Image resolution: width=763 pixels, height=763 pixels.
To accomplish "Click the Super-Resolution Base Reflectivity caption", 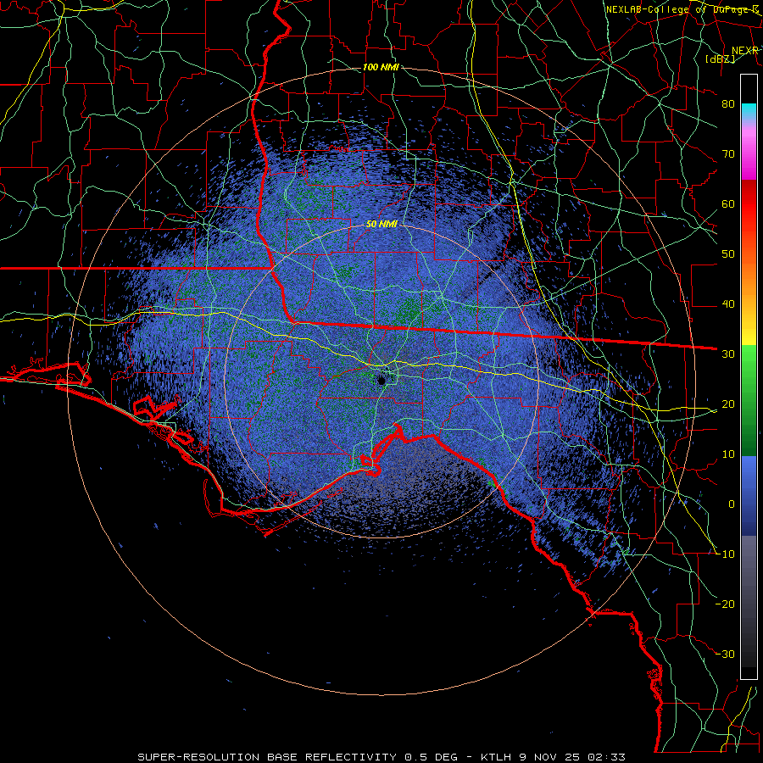I will [x=381, y=757].
